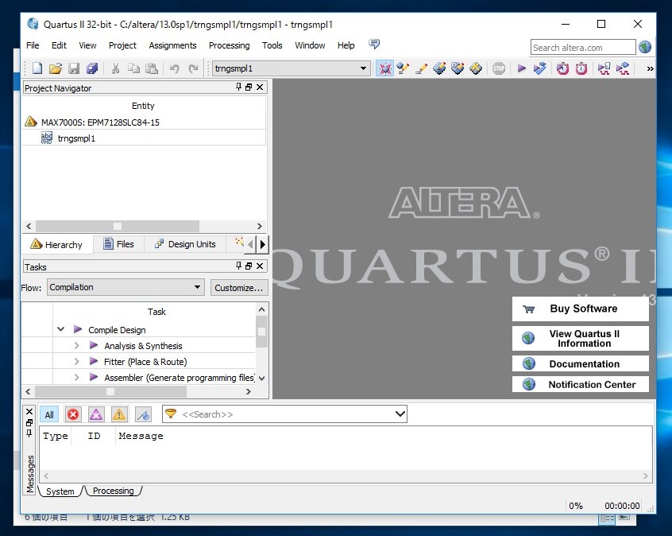Click the second of the two stopwatch toolbar icons
The image size is (672, 536).
pos(581,68)
